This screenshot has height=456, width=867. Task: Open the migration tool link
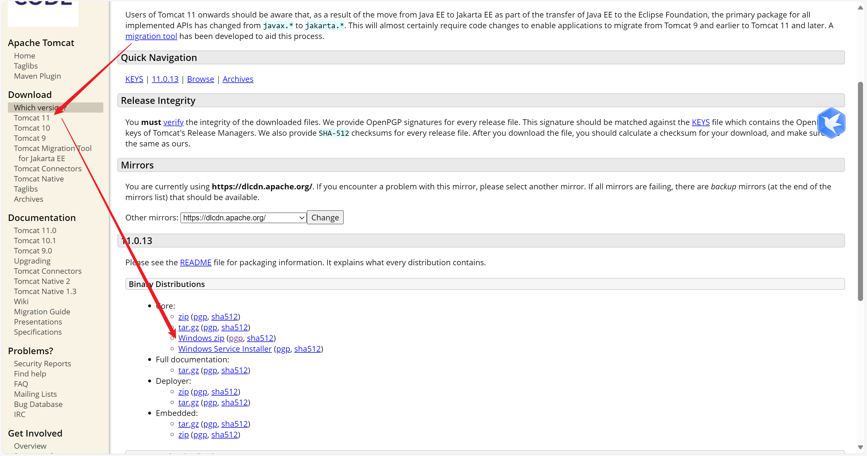[x=151, y=36]
